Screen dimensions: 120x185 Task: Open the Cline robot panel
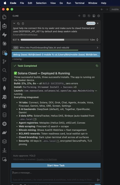click(4, 26)
